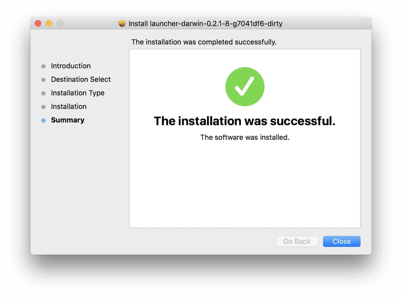This screenshot has width=402, height=298.
Task: Click the gray dot beside Introduction
Action: pyautogui.click(x=43, y=66)
